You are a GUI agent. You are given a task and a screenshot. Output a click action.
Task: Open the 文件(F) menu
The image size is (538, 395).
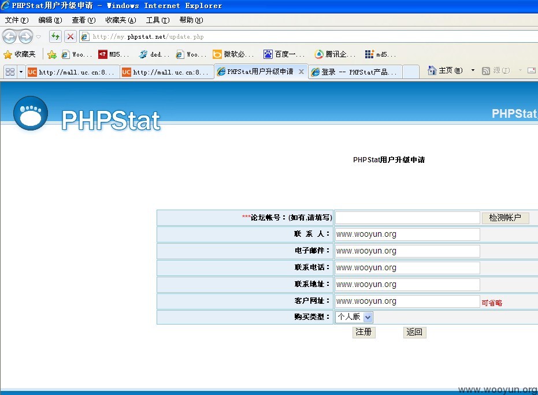(16, 20)
